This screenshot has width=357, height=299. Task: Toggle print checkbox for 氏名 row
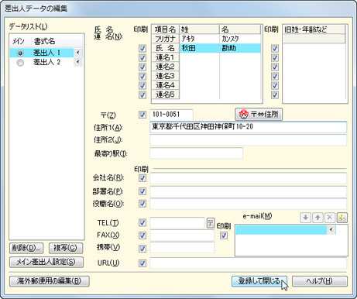(142, 48)
